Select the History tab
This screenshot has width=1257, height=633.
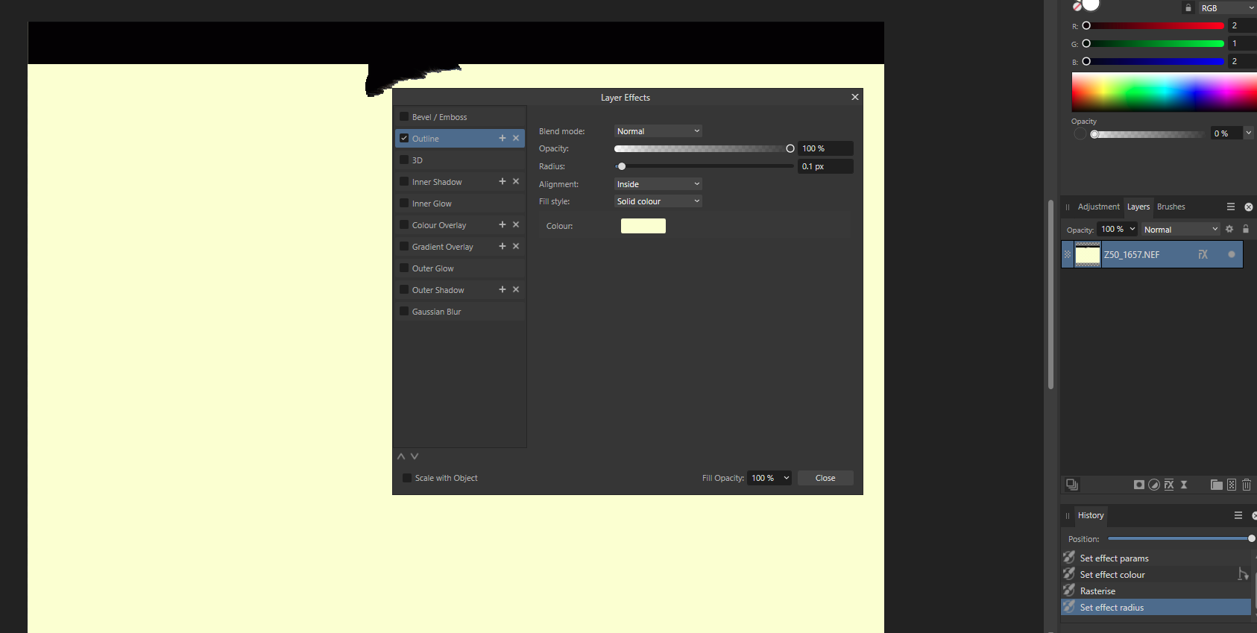click(x=1091, y=515)
